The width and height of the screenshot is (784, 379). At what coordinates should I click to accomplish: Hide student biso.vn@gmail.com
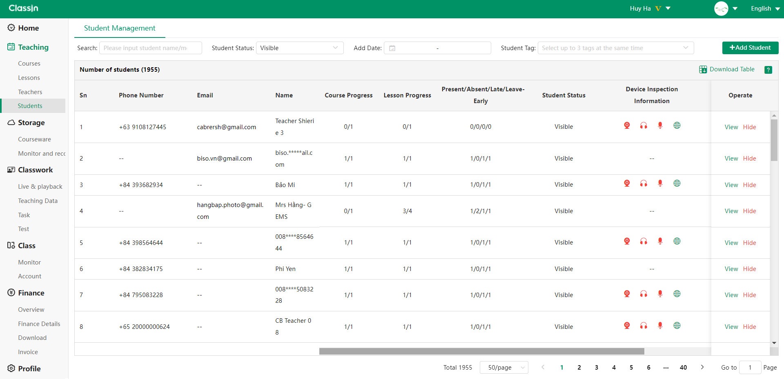[x=749, y=159]
